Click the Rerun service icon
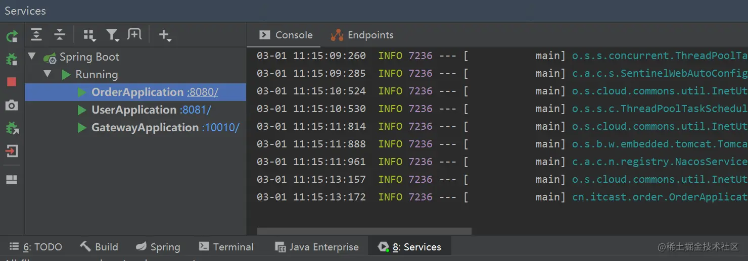 (12, 36)
